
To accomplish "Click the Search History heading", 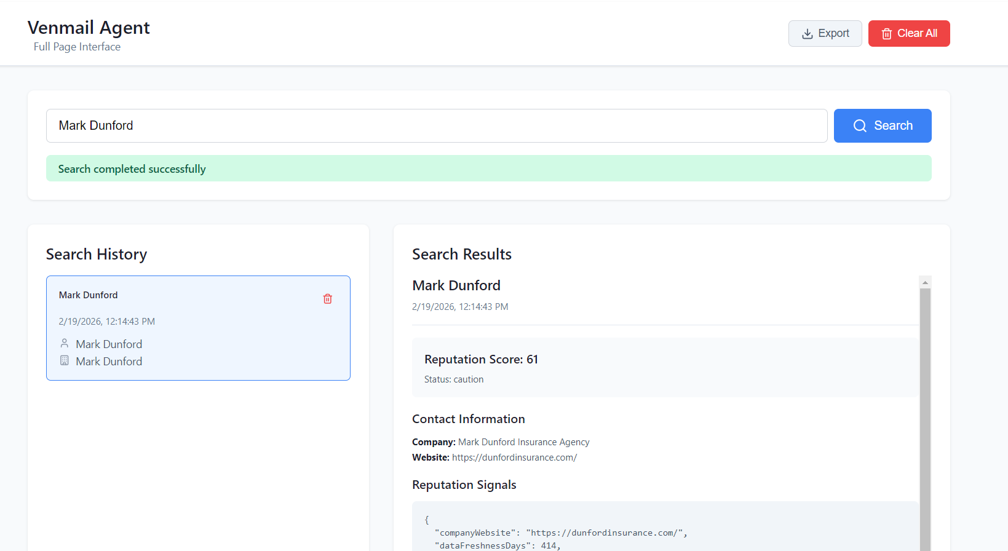I will (x=97, y=255).
